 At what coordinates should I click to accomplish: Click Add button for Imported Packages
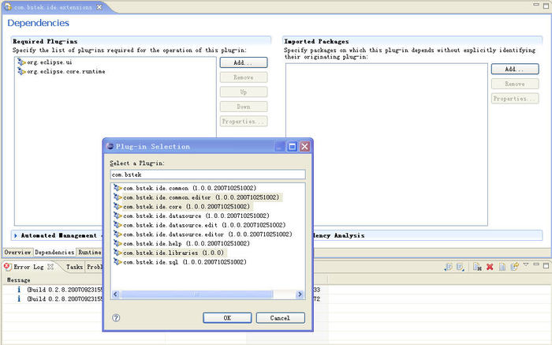click(x=515, y=69)
